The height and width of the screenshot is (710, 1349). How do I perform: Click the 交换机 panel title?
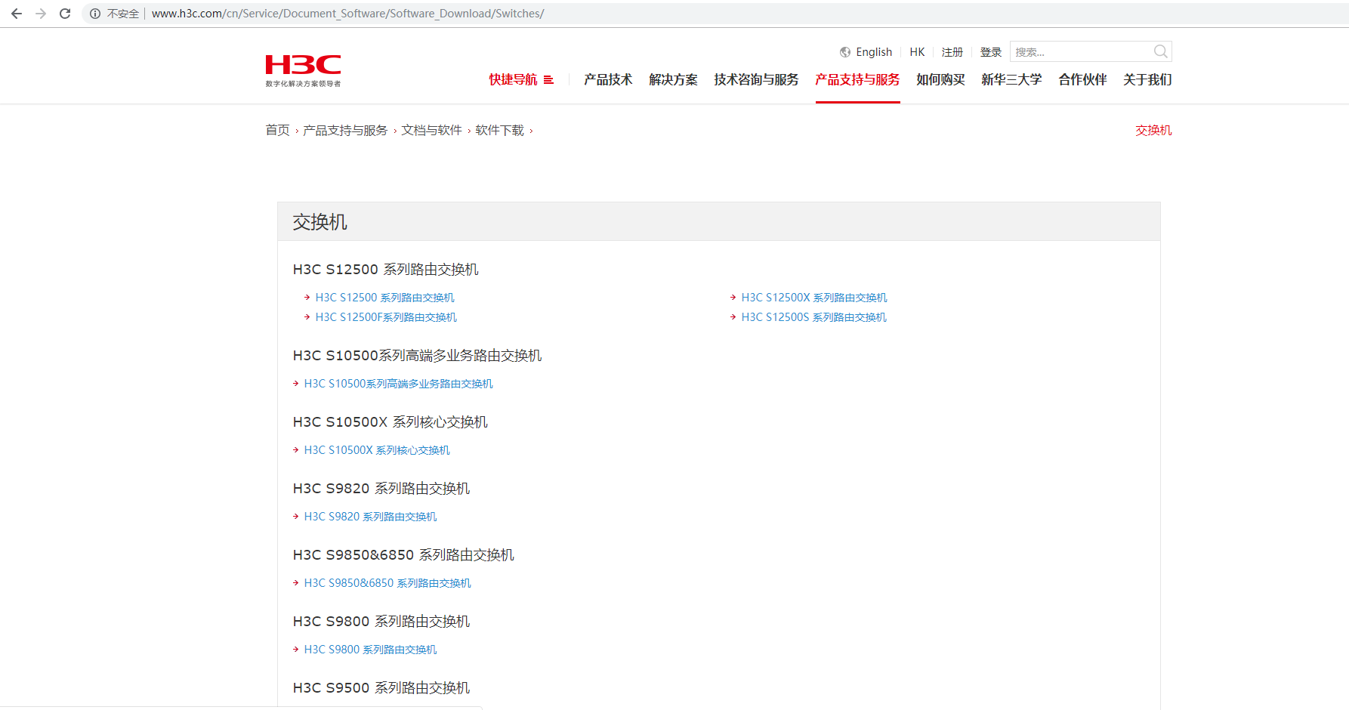click(319, 222)
